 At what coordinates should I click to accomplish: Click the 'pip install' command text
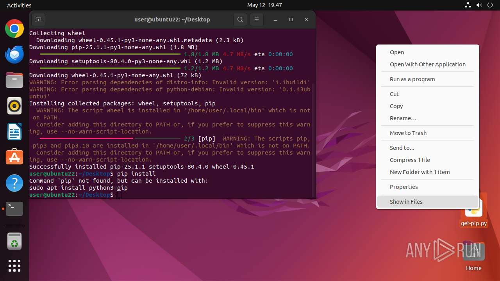(x=136, y=174)
